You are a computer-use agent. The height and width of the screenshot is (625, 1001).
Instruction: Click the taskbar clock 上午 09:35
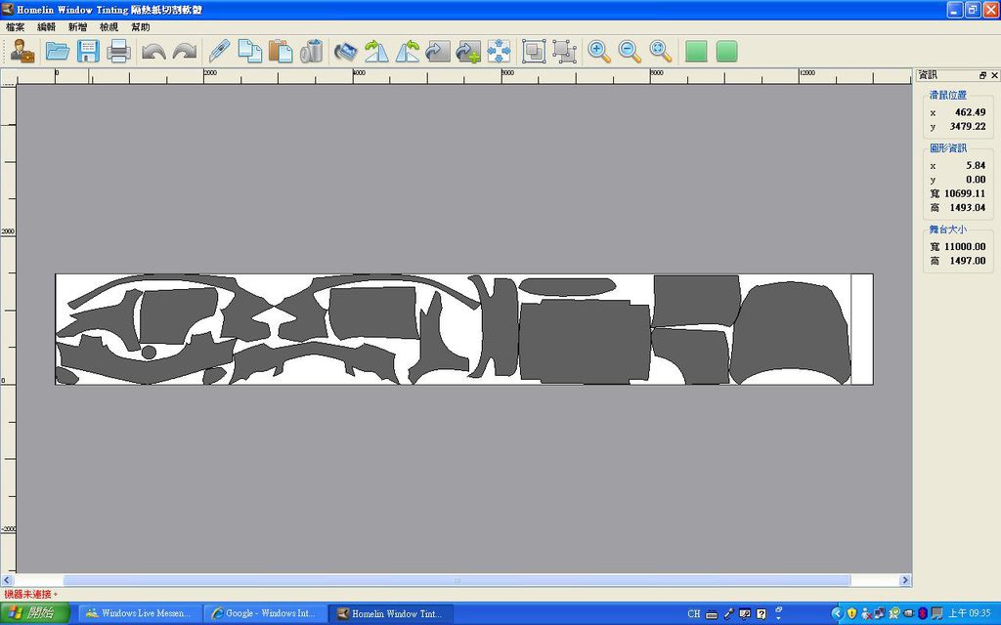click(x=969, y=613)
